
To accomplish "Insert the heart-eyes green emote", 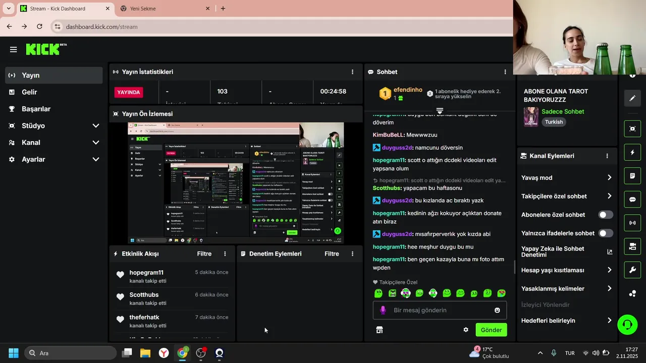I will click(x=501, y=293).
